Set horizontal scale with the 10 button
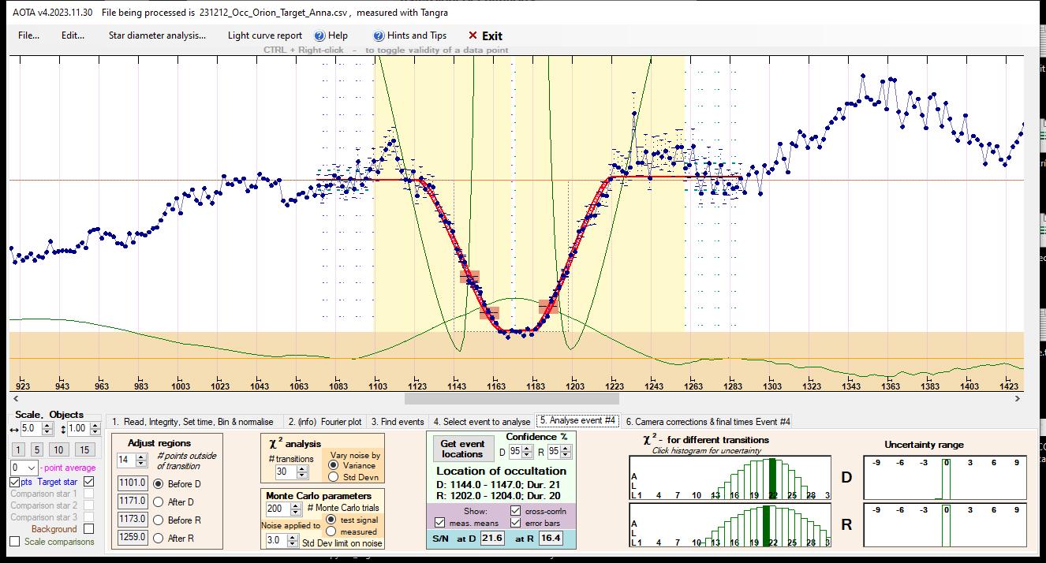 coord(58,449)
